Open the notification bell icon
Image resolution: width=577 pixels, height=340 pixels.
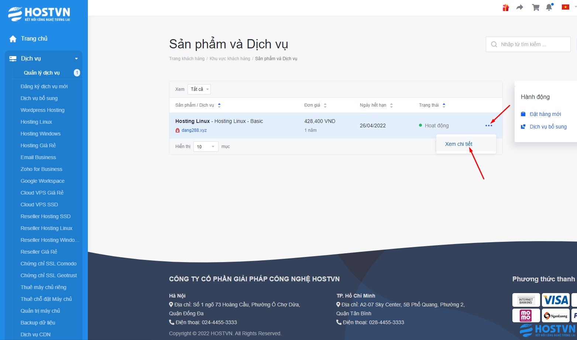[x=549, y=7]
